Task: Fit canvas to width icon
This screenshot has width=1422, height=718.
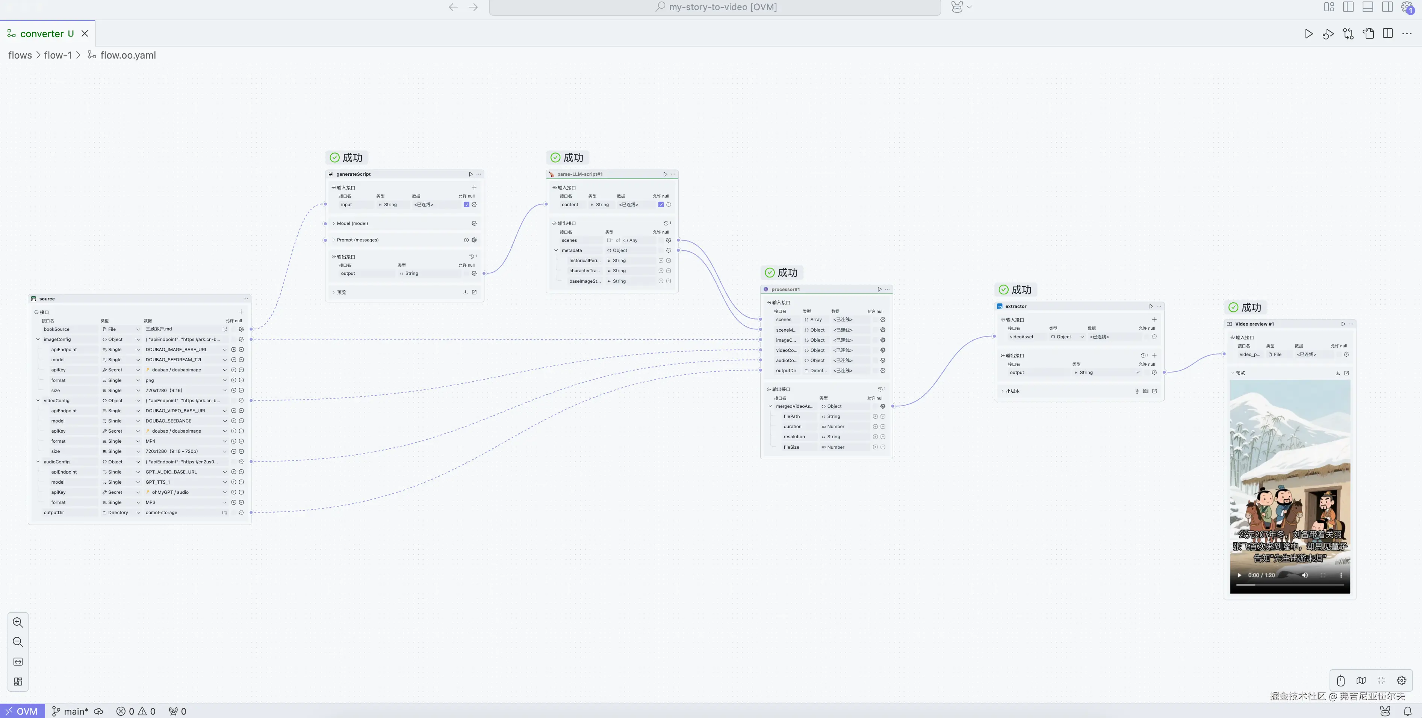Action: pyautogui.click(x=18, y=662)
